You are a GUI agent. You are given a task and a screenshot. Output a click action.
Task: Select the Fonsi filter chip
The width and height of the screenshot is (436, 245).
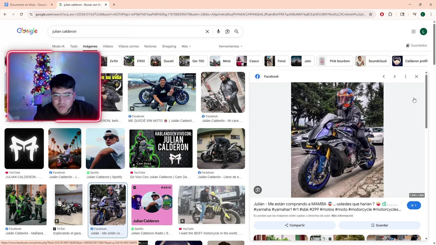tap(276, 61)
